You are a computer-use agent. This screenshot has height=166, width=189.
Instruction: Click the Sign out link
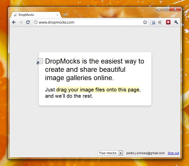coord(173,153)
